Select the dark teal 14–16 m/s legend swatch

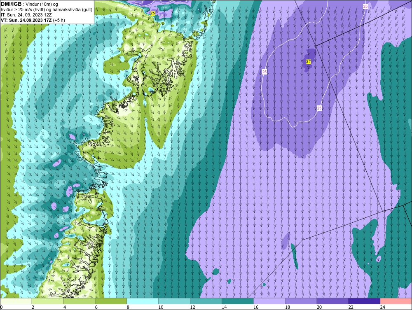pos(238,301)
